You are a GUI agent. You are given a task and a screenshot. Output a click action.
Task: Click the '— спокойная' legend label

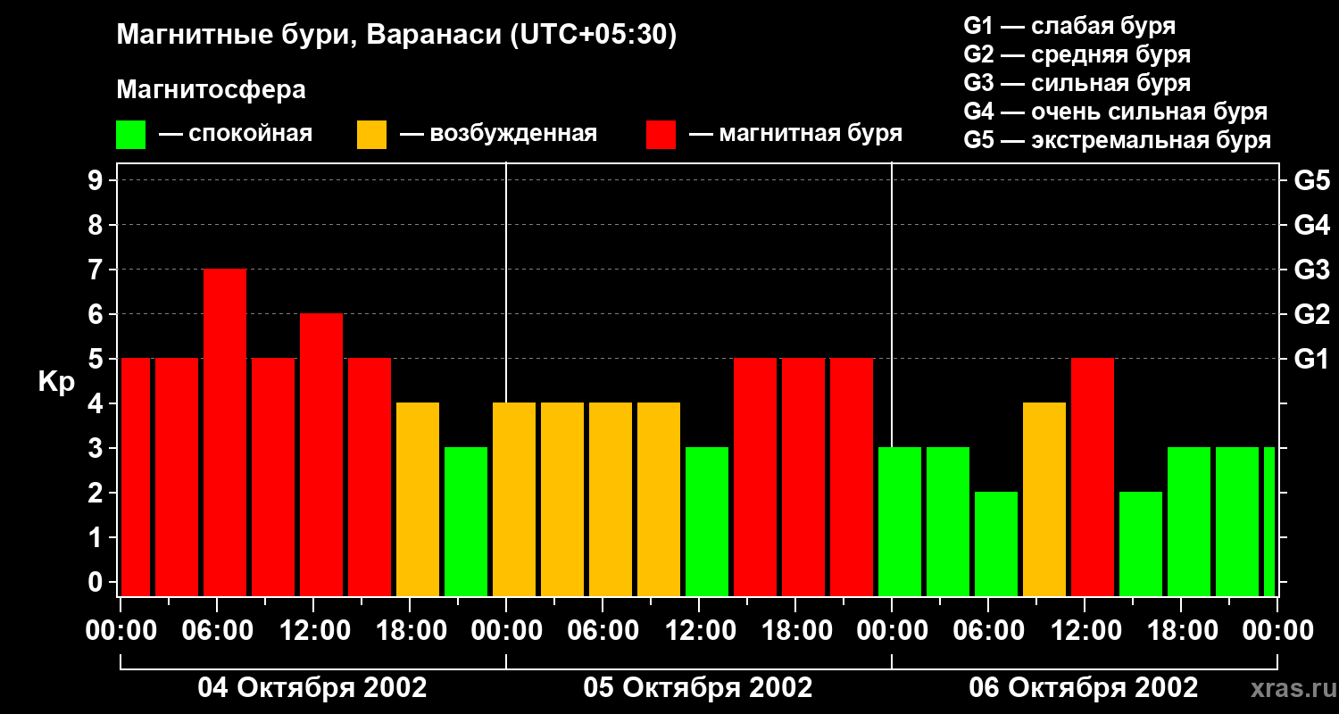[236, 134]
